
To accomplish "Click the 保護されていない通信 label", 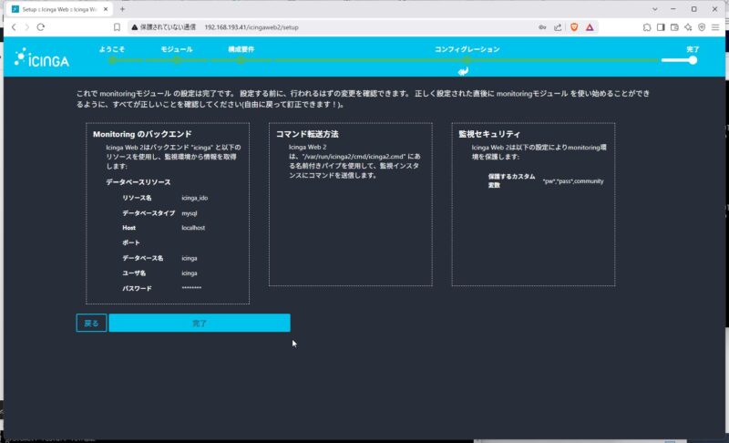I will coord(168,27).
